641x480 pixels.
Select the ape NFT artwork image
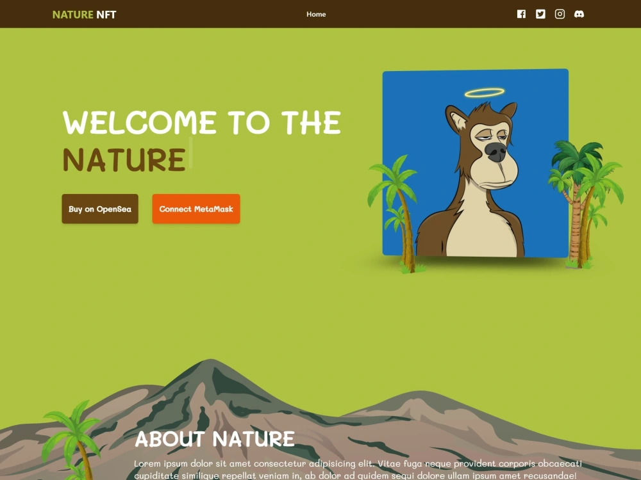[476, 163]
